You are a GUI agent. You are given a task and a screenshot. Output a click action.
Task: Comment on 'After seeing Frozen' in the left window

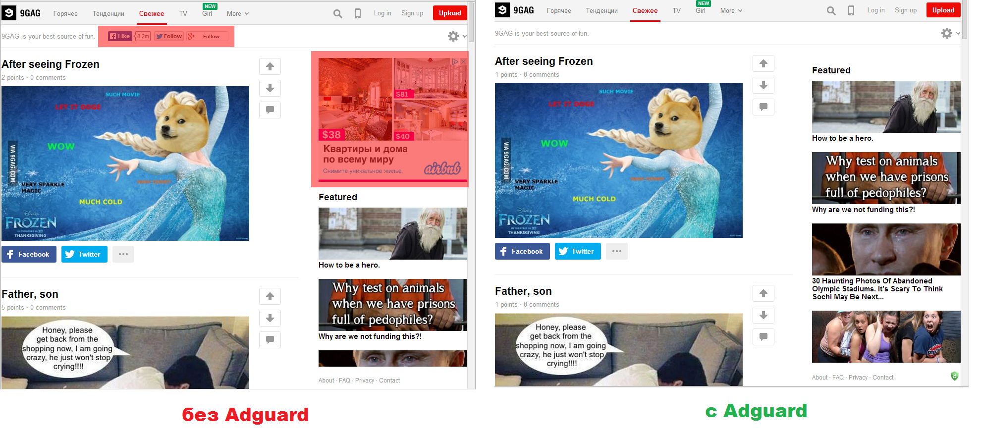click(x=270, y=110)
